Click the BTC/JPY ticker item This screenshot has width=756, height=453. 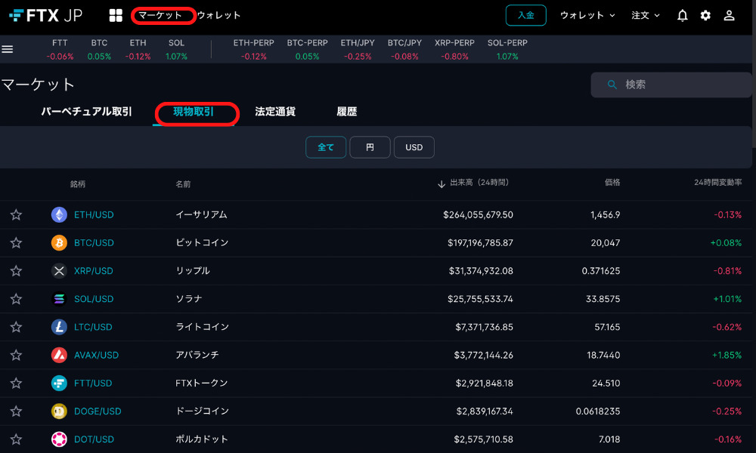[x=404, y=49]
